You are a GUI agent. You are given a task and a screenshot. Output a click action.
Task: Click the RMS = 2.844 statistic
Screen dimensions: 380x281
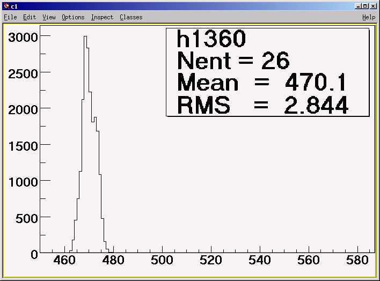coord(262,105)
